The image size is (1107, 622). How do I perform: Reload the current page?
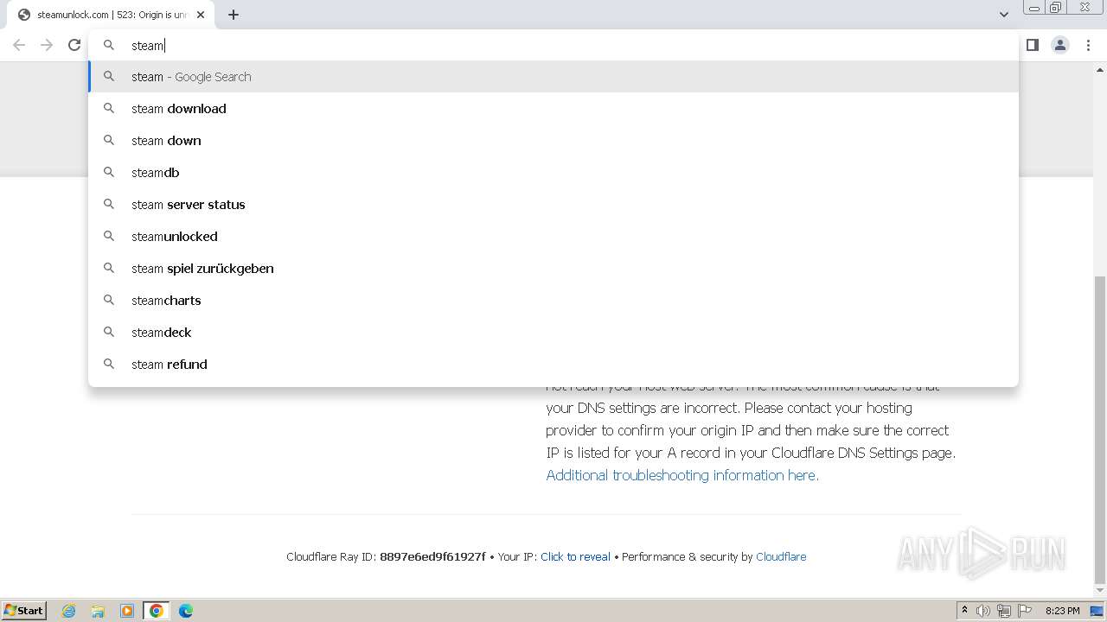tap(74, 45)
